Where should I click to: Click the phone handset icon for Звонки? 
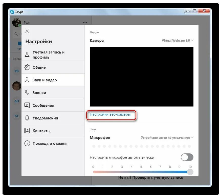[x=27, y=93]
